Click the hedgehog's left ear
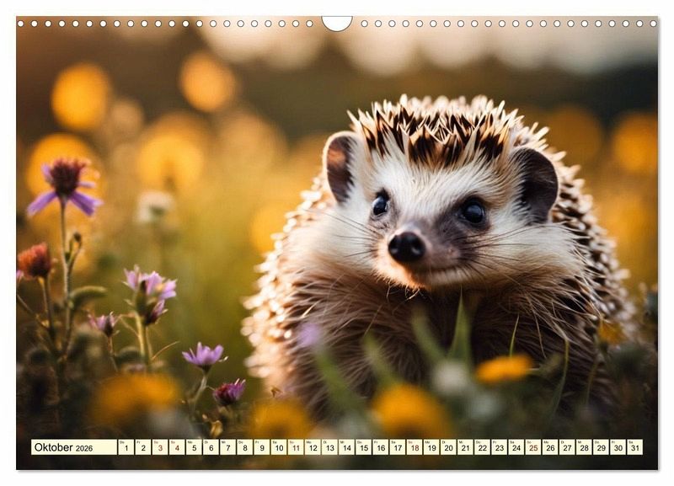 pos(342,164)
